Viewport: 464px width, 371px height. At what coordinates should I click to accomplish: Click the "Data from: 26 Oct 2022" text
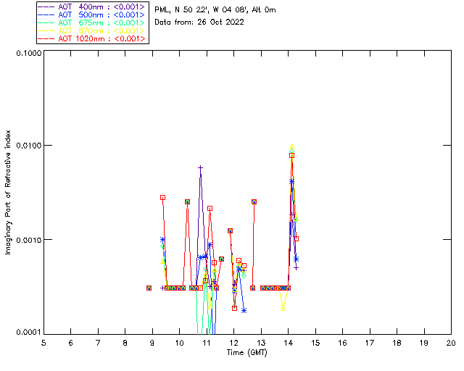(x=199, y=22)
